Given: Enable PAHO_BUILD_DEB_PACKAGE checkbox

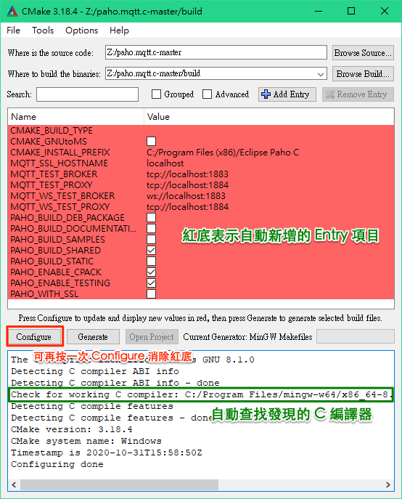Looking at the screenshot, I should [152, 218].
